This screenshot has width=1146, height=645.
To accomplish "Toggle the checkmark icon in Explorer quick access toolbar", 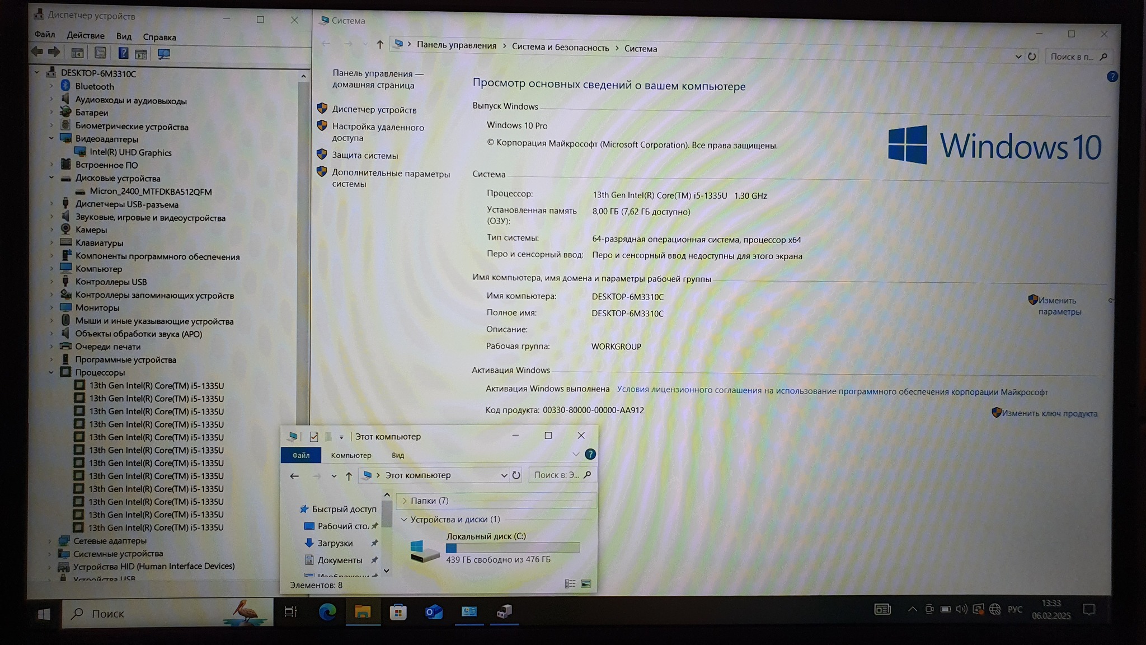I will (x=313, y=437).
